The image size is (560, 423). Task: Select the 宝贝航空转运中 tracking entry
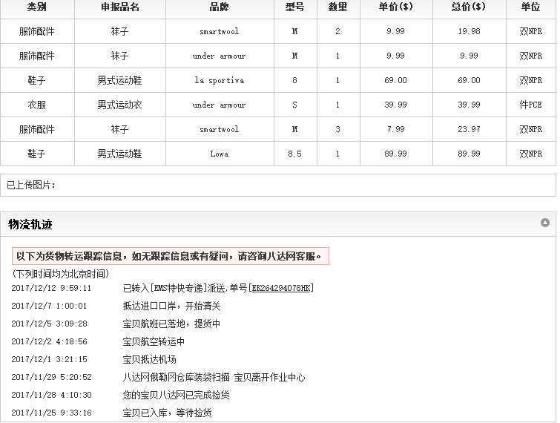tap(154, 341)
